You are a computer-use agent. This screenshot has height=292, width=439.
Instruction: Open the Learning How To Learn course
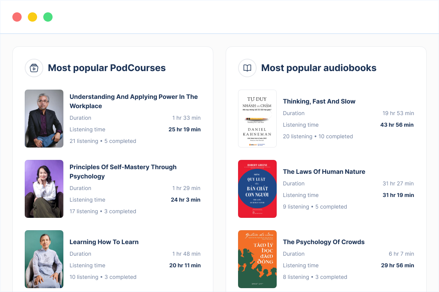coord(104,242)
